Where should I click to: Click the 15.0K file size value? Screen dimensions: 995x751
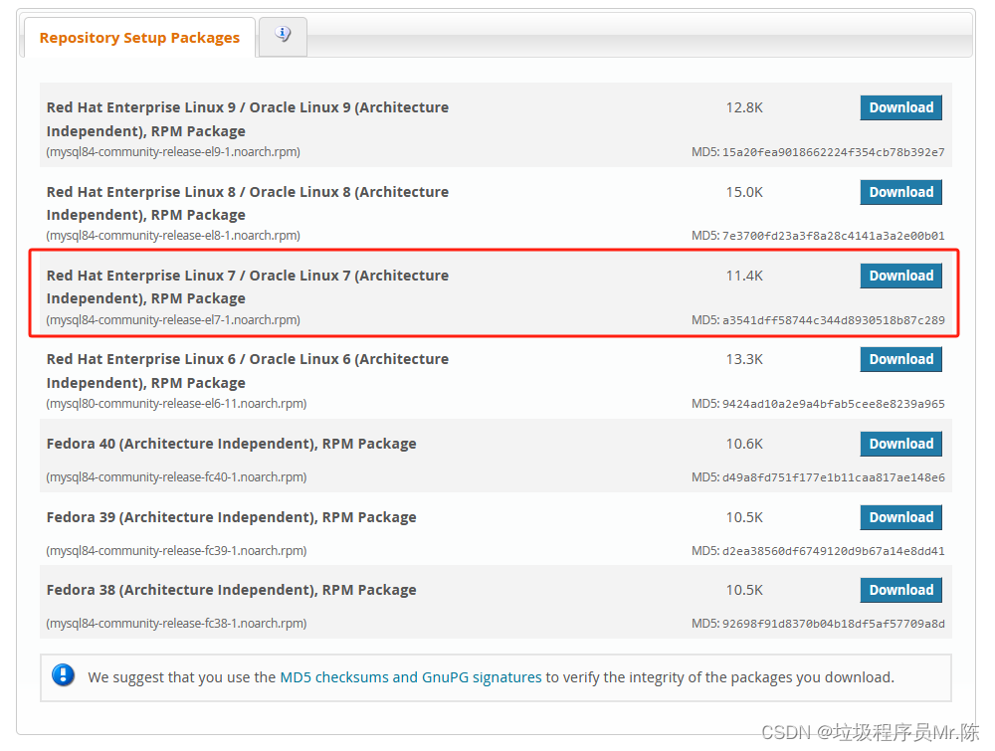[744, 192]
